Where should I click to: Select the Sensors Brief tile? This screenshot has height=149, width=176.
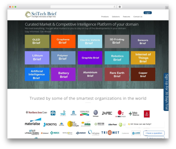click(x=143, y=41)
